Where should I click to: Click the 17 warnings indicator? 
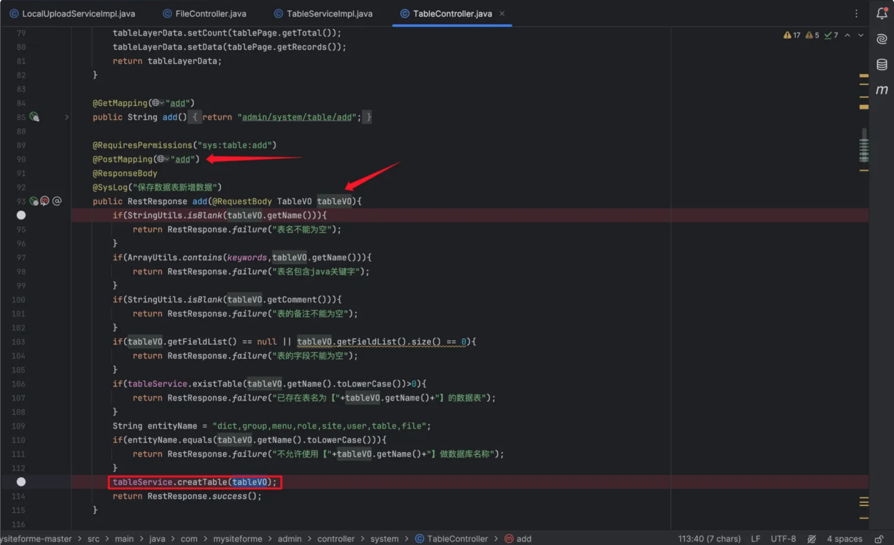(x=792, y=35)
